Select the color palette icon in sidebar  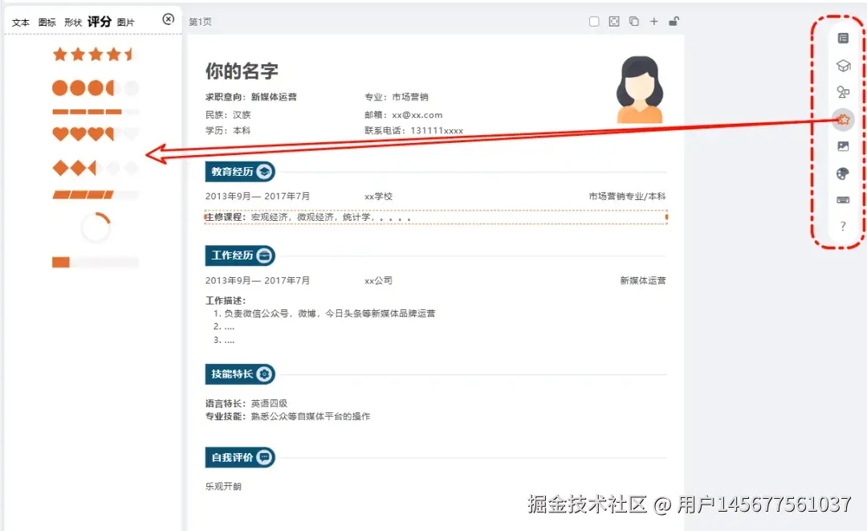842,172
